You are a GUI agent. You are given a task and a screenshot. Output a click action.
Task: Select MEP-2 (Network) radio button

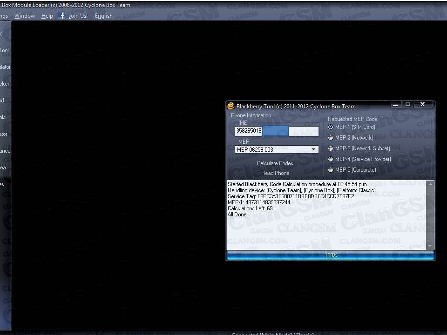[x=331, y=138]
